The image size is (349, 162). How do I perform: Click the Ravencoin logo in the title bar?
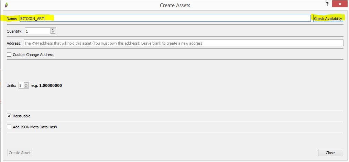(x=7, y=5)
